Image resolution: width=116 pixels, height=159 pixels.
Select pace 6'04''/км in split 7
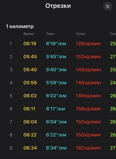coord(56,122)
